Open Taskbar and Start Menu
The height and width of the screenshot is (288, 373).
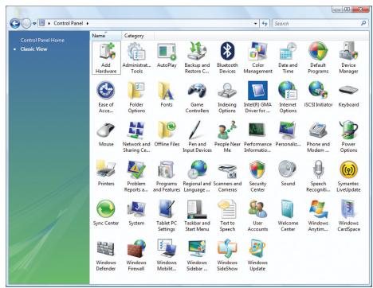[197, 216]
